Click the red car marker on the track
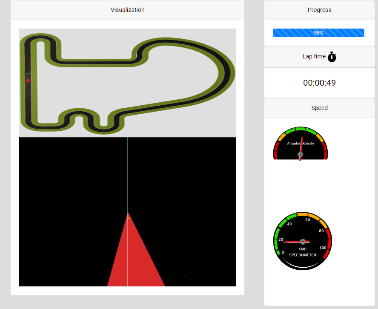 (28, 80)
